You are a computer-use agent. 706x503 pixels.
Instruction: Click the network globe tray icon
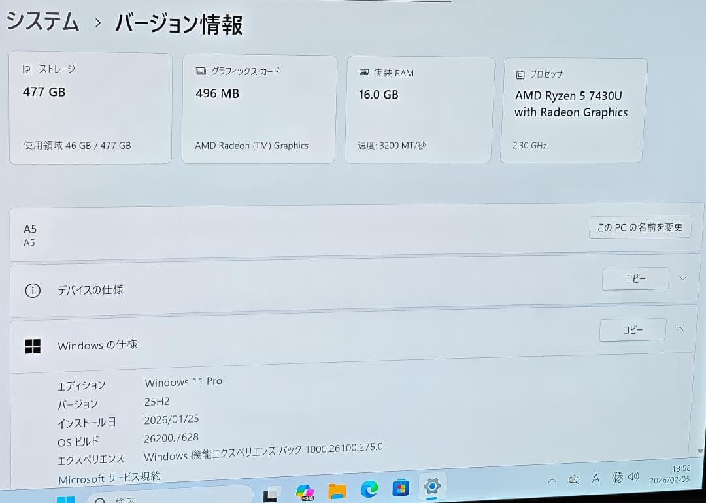617,478
